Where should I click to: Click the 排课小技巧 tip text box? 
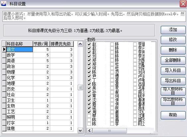(x=94, y=16)
